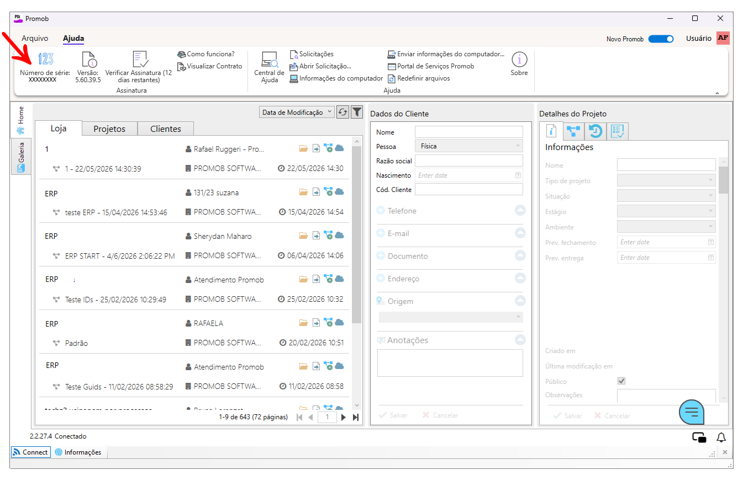
Task: Open the project structure details tab
Action: [574, 131]
